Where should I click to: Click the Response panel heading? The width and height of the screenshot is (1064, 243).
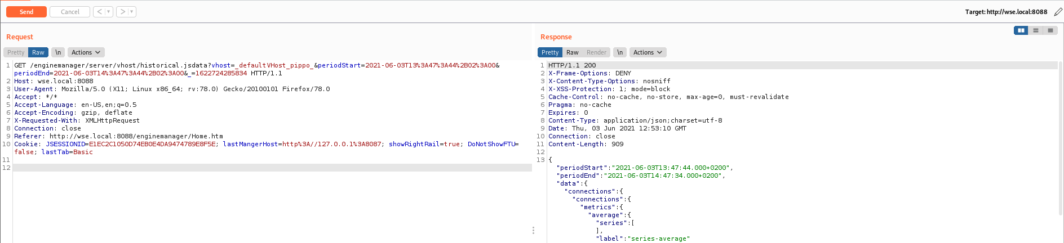(556, 37)
